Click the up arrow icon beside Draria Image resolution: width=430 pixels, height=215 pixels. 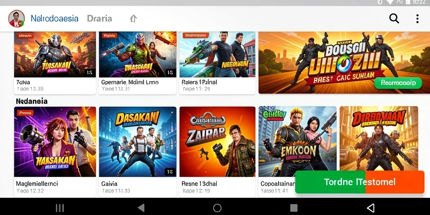click(x=133, y=18)
